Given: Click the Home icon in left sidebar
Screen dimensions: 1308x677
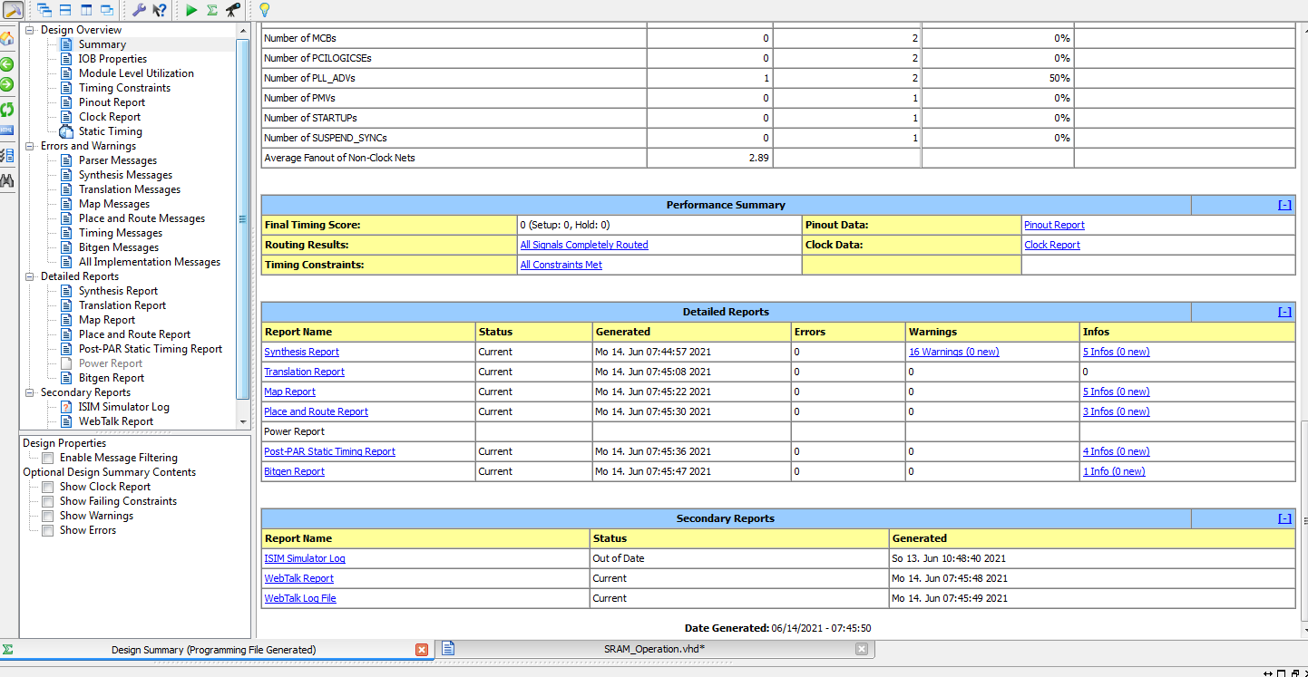Looking at the screenshot, I should point(7,39).
